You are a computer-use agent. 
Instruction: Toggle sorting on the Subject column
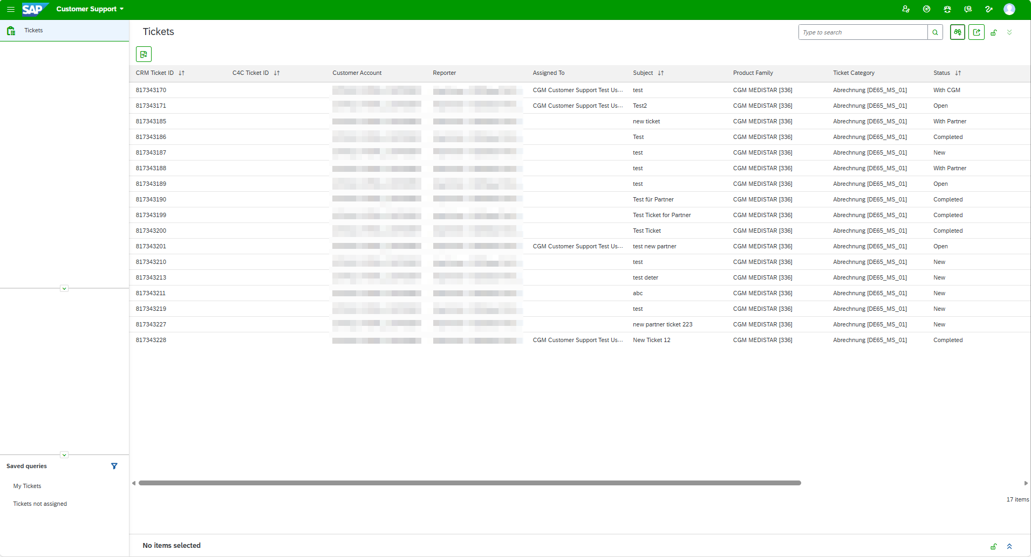pyautogui.click(x=660, y=73)
